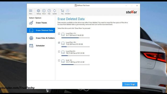
Task: Click the About info icon
Action: click(44, 11)
